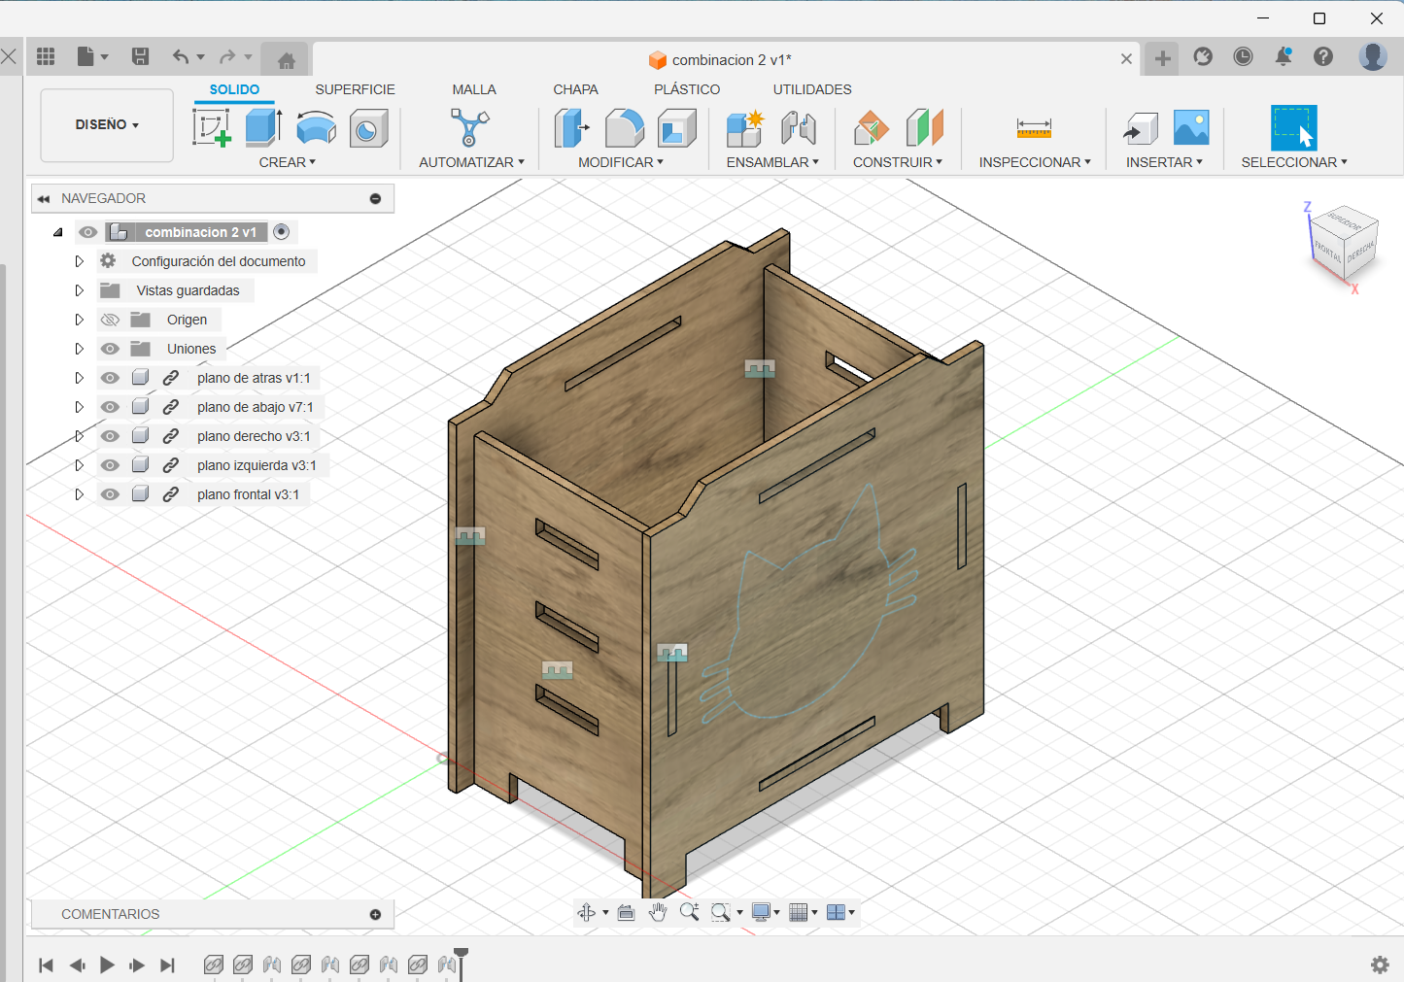This screenshot has height=982, width=1404.
Task: Open the notifications bell icon
Action: coord(1283,56)
